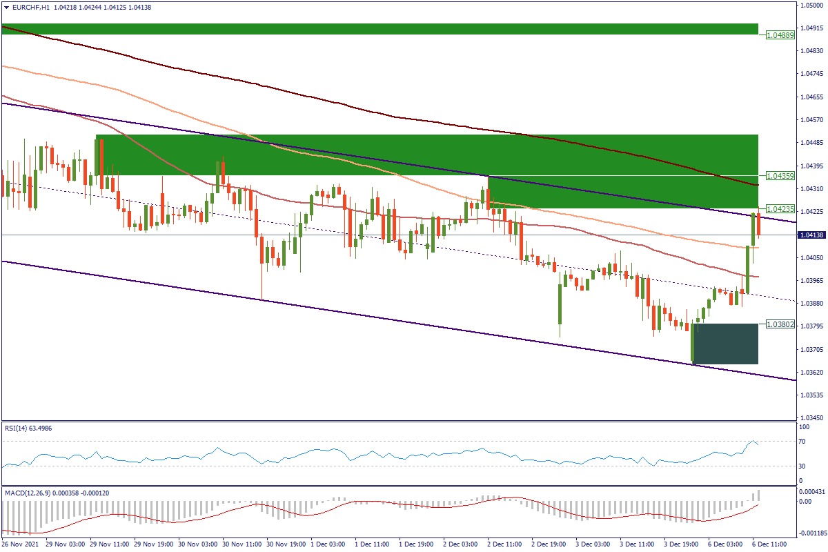828x552 pixels.
Task: Select the top green zone near 1.04889
Action: pos(379,29)
